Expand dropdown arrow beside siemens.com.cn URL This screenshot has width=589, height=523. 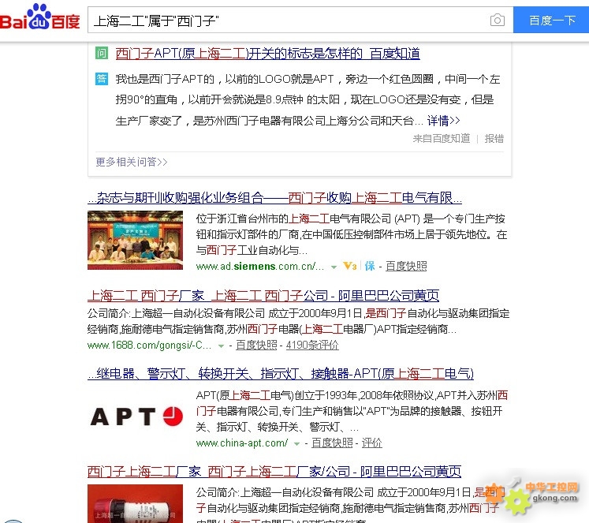pyautogui.click(x=334, y=267)
